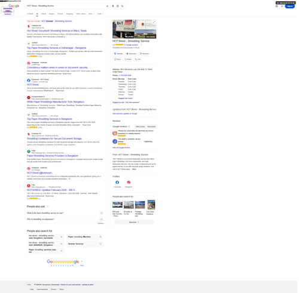The image size is (299, 293).
Task: Expand 'Why is shredding so expensive?' question
Action: click(x=65, y=219)
